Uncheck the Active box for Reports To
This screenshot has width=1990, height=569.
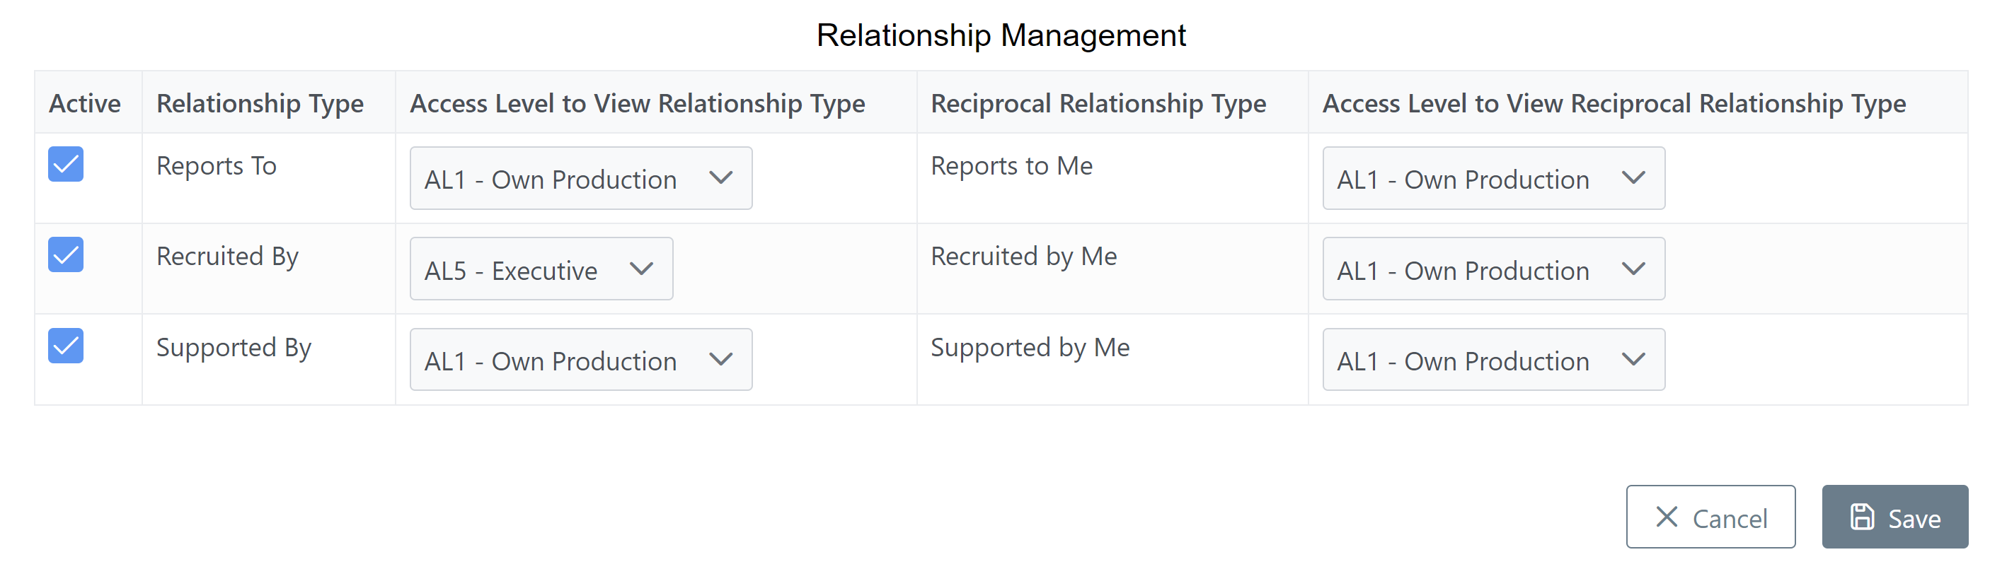[x=66, y=165]
